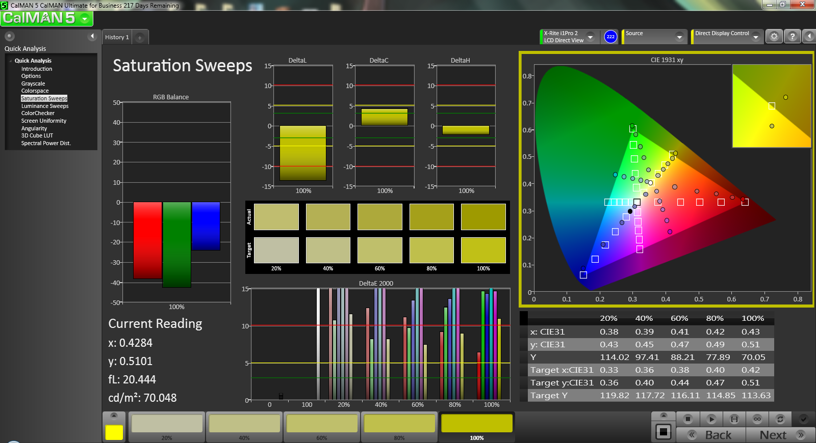The width and height of the screenshot is (816, 443).
Task: Open settings with the gear icon
Action: tap(774, 37)
